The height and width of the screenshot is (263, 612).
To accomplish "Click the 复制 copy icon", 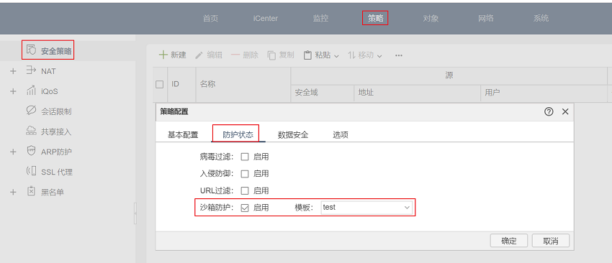I will [271, 55].
